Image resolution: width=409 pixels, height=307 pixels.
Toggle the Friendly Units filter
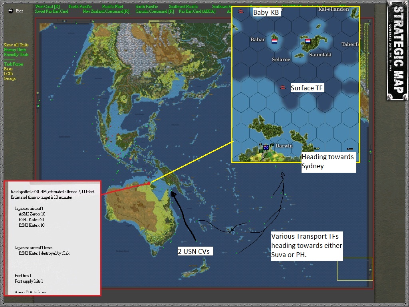16,54
